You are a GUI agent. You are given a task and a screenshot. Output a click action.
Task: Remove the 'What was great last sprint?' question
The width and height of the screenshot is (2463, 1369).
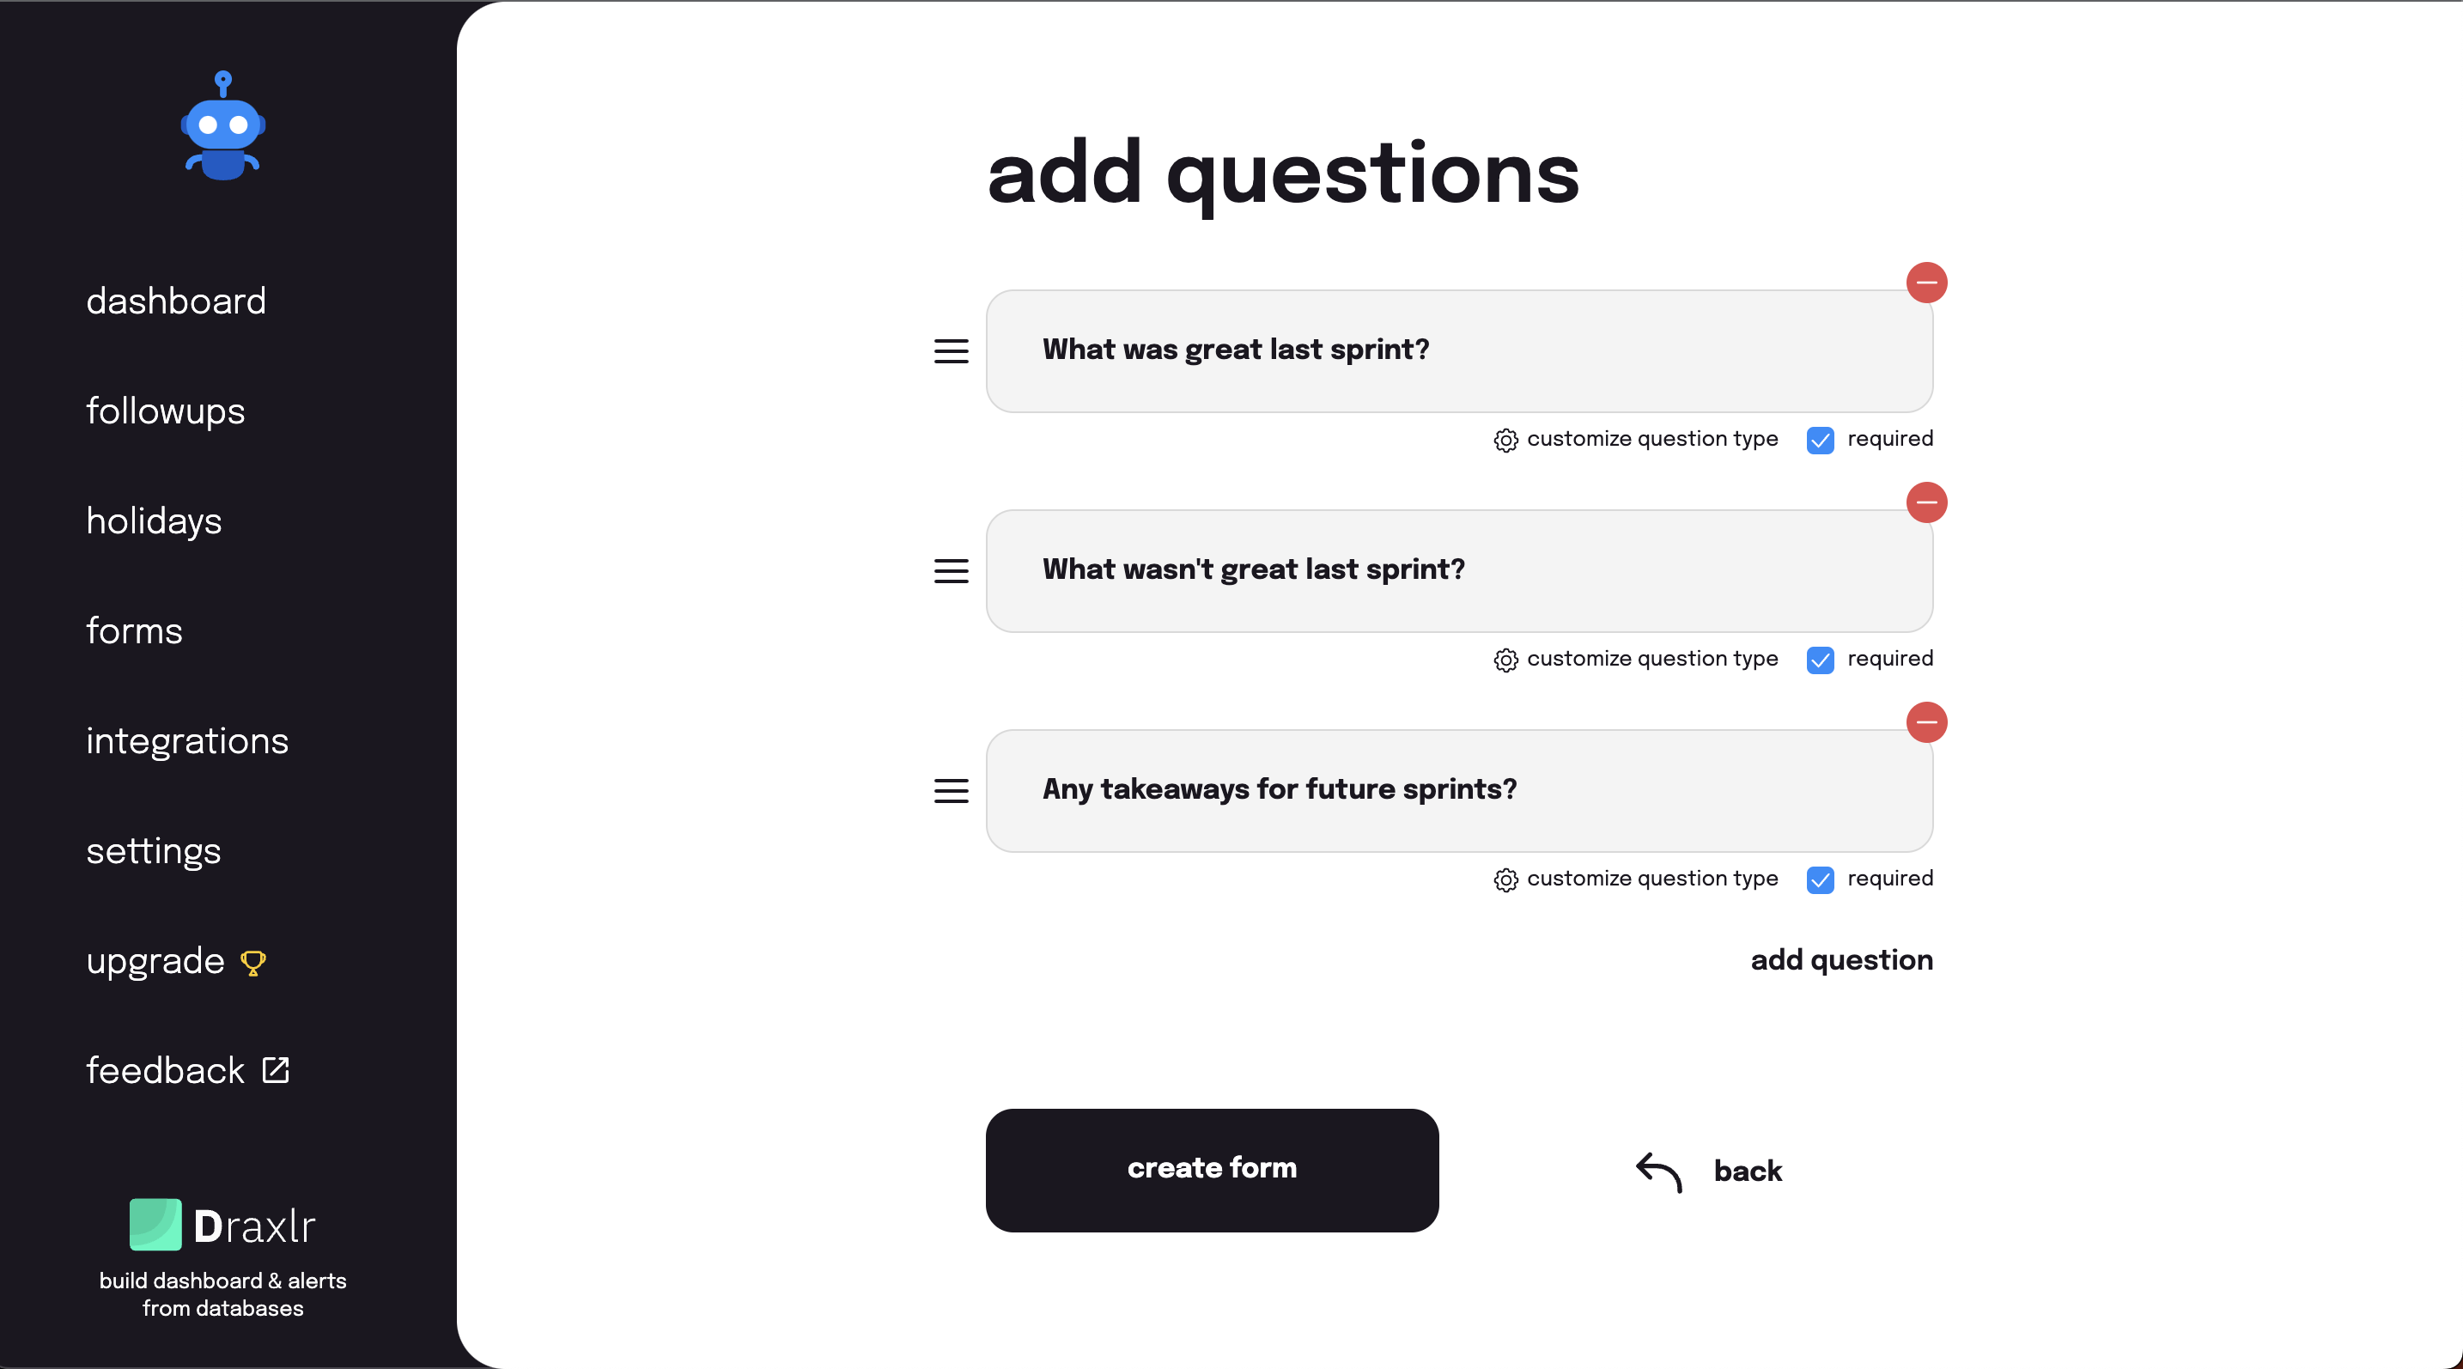pyautogui.click(x=1926, y=282)
